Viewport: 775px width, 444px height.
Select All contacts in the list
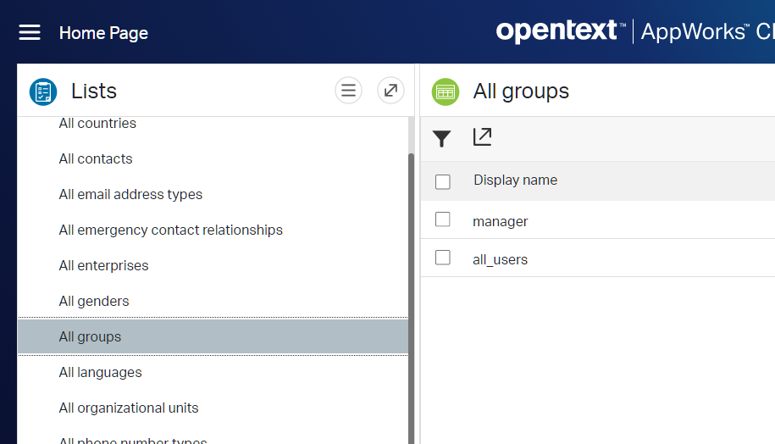96,159
